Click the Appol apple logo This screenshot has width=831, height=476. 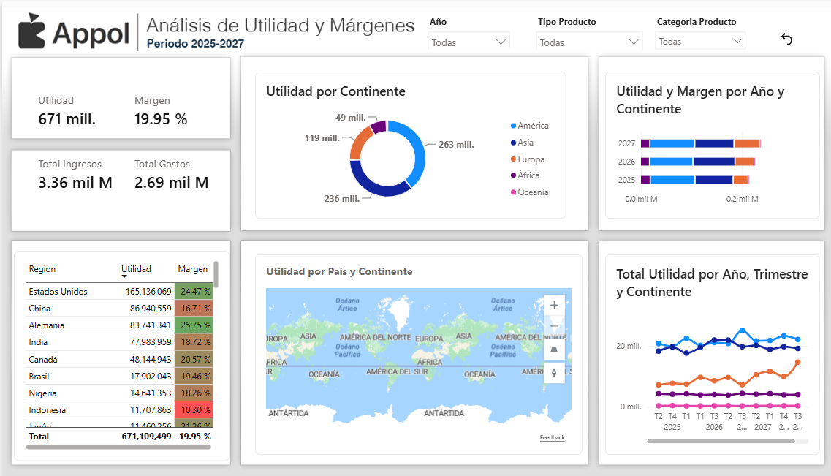point(32,31)
